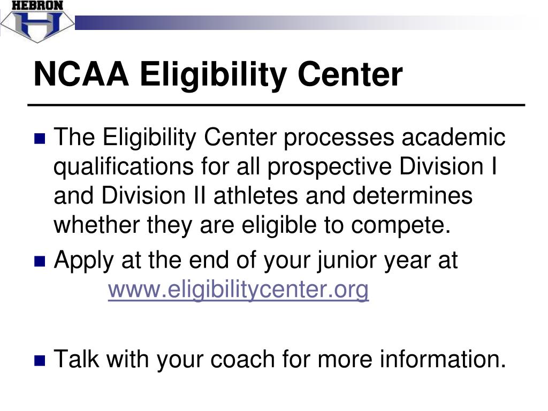Select the blue bullet before 'Apply at the end'
Screen dimensions: 548x411
tap(40, 261)
